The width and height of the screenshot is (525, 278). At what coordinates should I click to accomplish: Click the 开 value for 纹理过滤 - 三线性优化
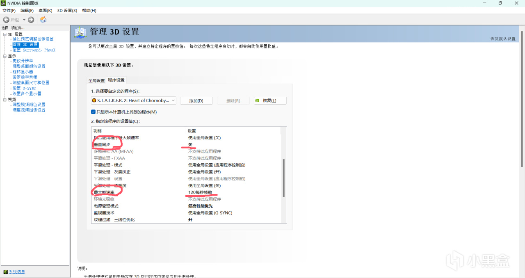click(x=190, y=220)
